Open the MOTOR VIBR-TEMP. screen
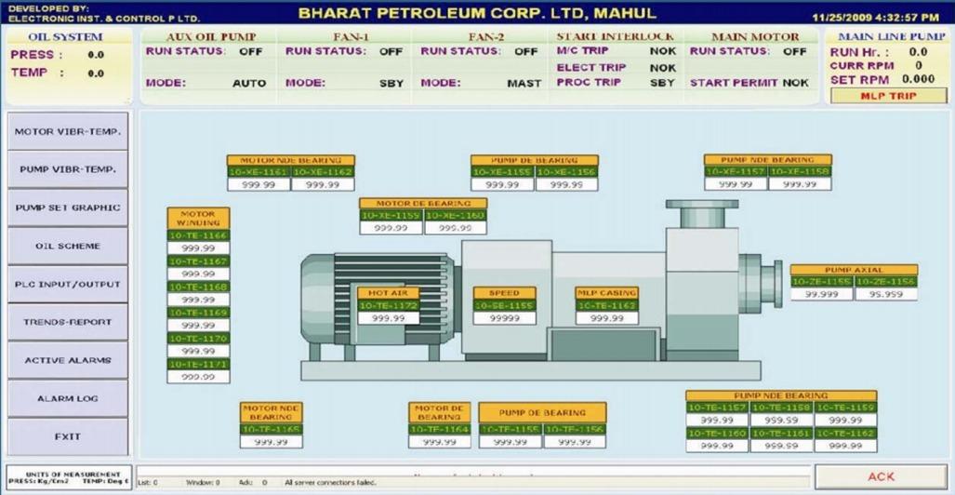The height and width of the screenshot is (495, 955). (67, 132)
